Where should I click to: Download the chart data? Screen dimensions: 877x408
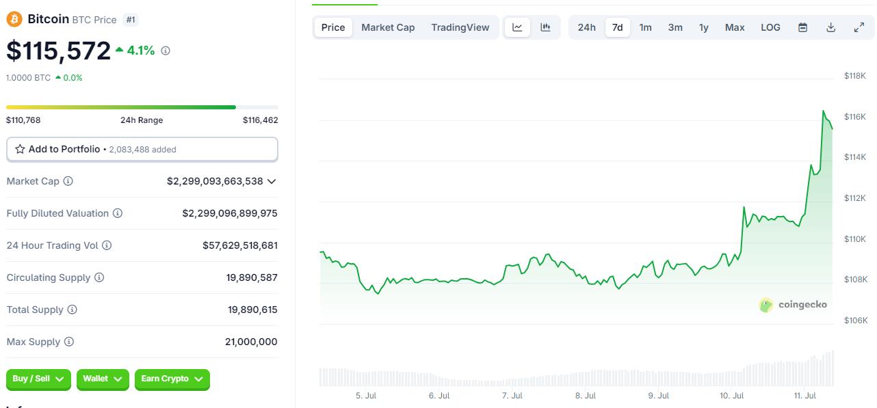[831, 27]
